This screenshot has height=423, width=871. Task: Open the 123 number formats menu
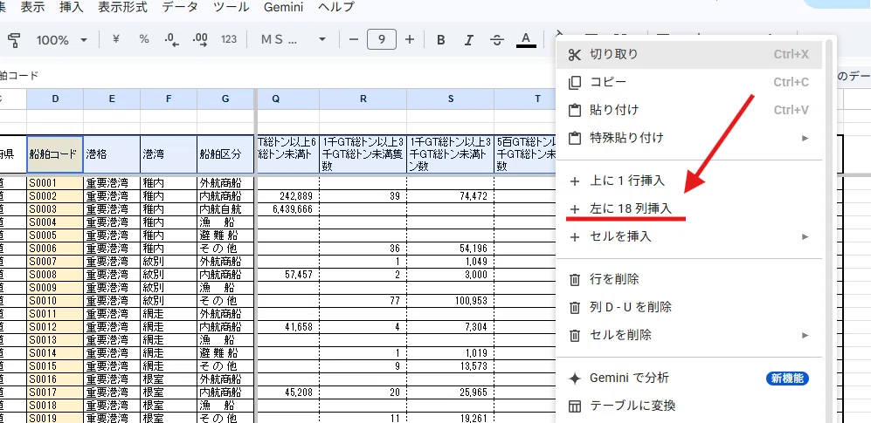pyautogui.click(x=229, y=39)
